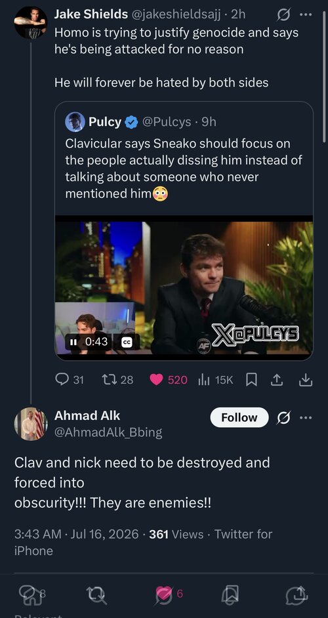Open the Pulcy quoted tweet text
The width and height of the screenshot is (328, 618).
point(183,169)
